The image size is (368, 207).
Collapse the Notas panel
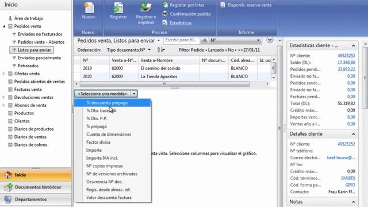(x=353, y=202)
